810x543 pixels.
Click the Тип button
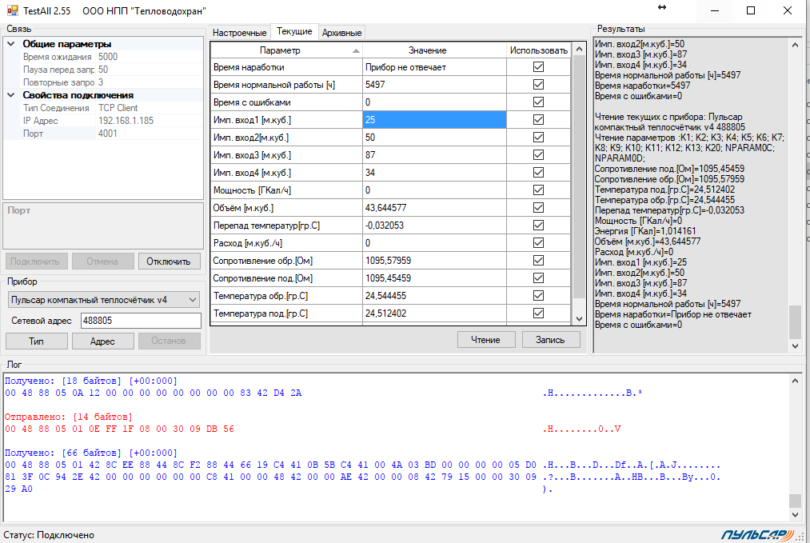[36, 341]
